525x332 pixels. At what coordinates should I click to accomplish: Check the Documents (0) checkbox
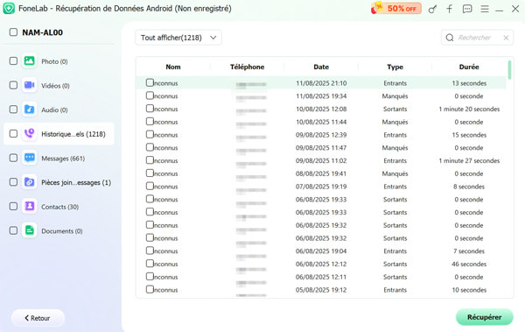point(13,230)
